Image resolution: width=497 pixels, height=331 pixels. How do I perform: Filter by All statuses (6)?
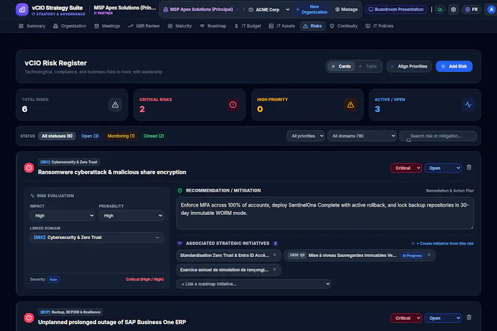57,136
